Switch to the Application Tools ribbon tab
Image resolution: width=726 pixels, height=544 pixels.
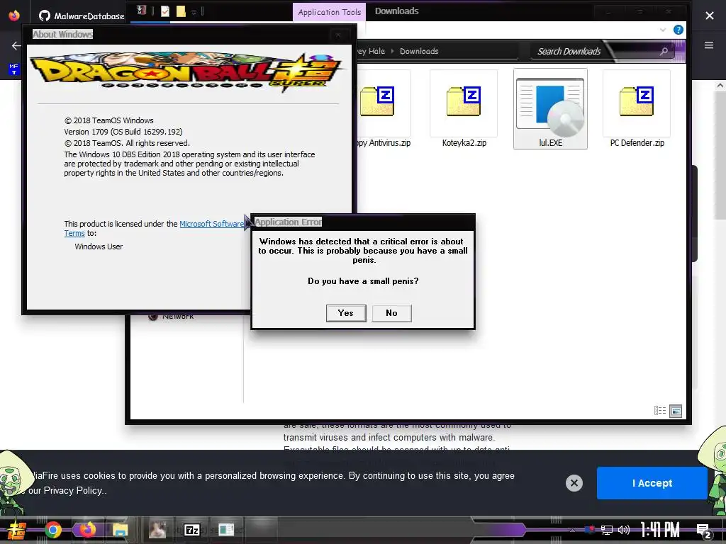(x=329, y=12)
